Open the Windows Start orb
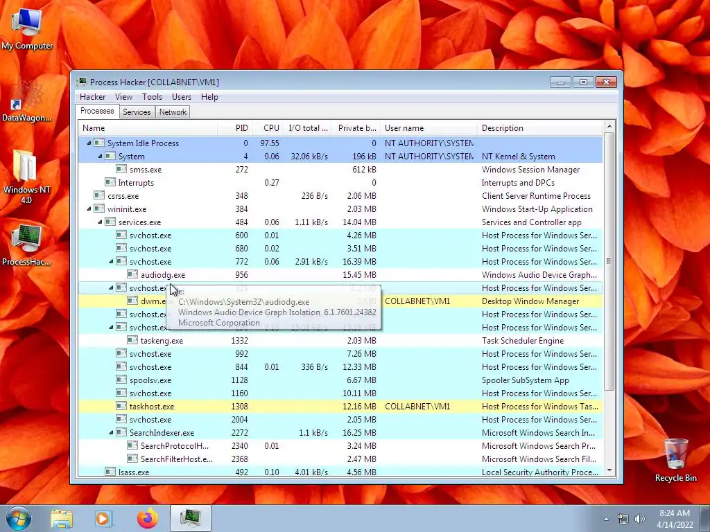Screen dimensions: 710x532 pos(19,518)
